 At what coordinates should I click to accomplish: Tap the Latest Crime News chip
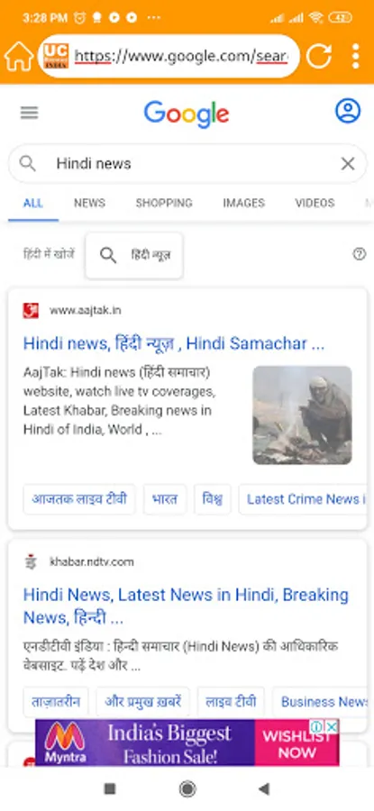[x=303, y=499]
